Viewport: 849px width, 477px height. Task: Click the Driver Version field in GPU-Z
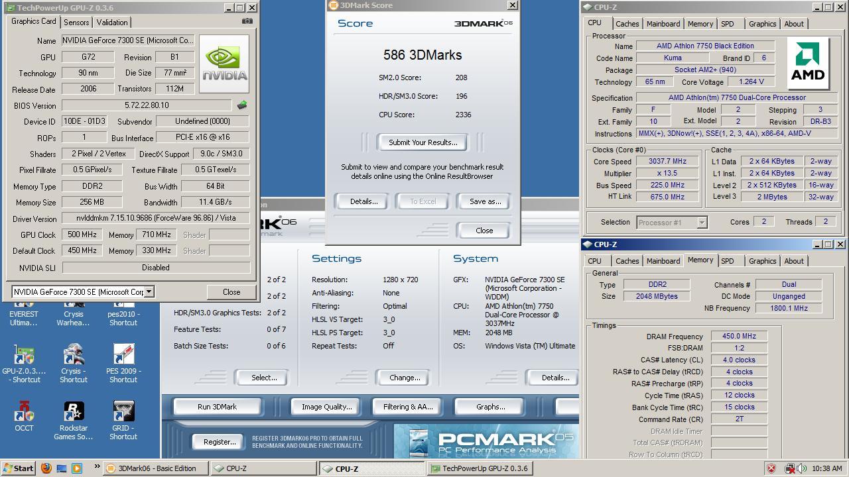(x=156, y=218)
